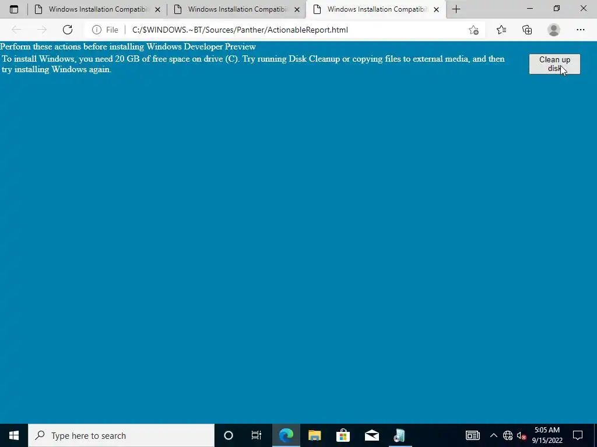The width and height of the screenshot is (597, 447).
Task: Click the 20 GB free space message
Action: [253, 64]
